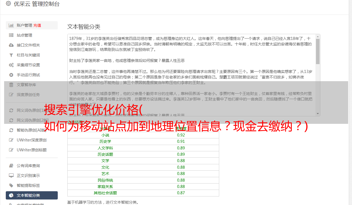Screen dimensions: 352x205
Task: Click the 文本智能分类 page heading
Action: click(x=84, y=27)
